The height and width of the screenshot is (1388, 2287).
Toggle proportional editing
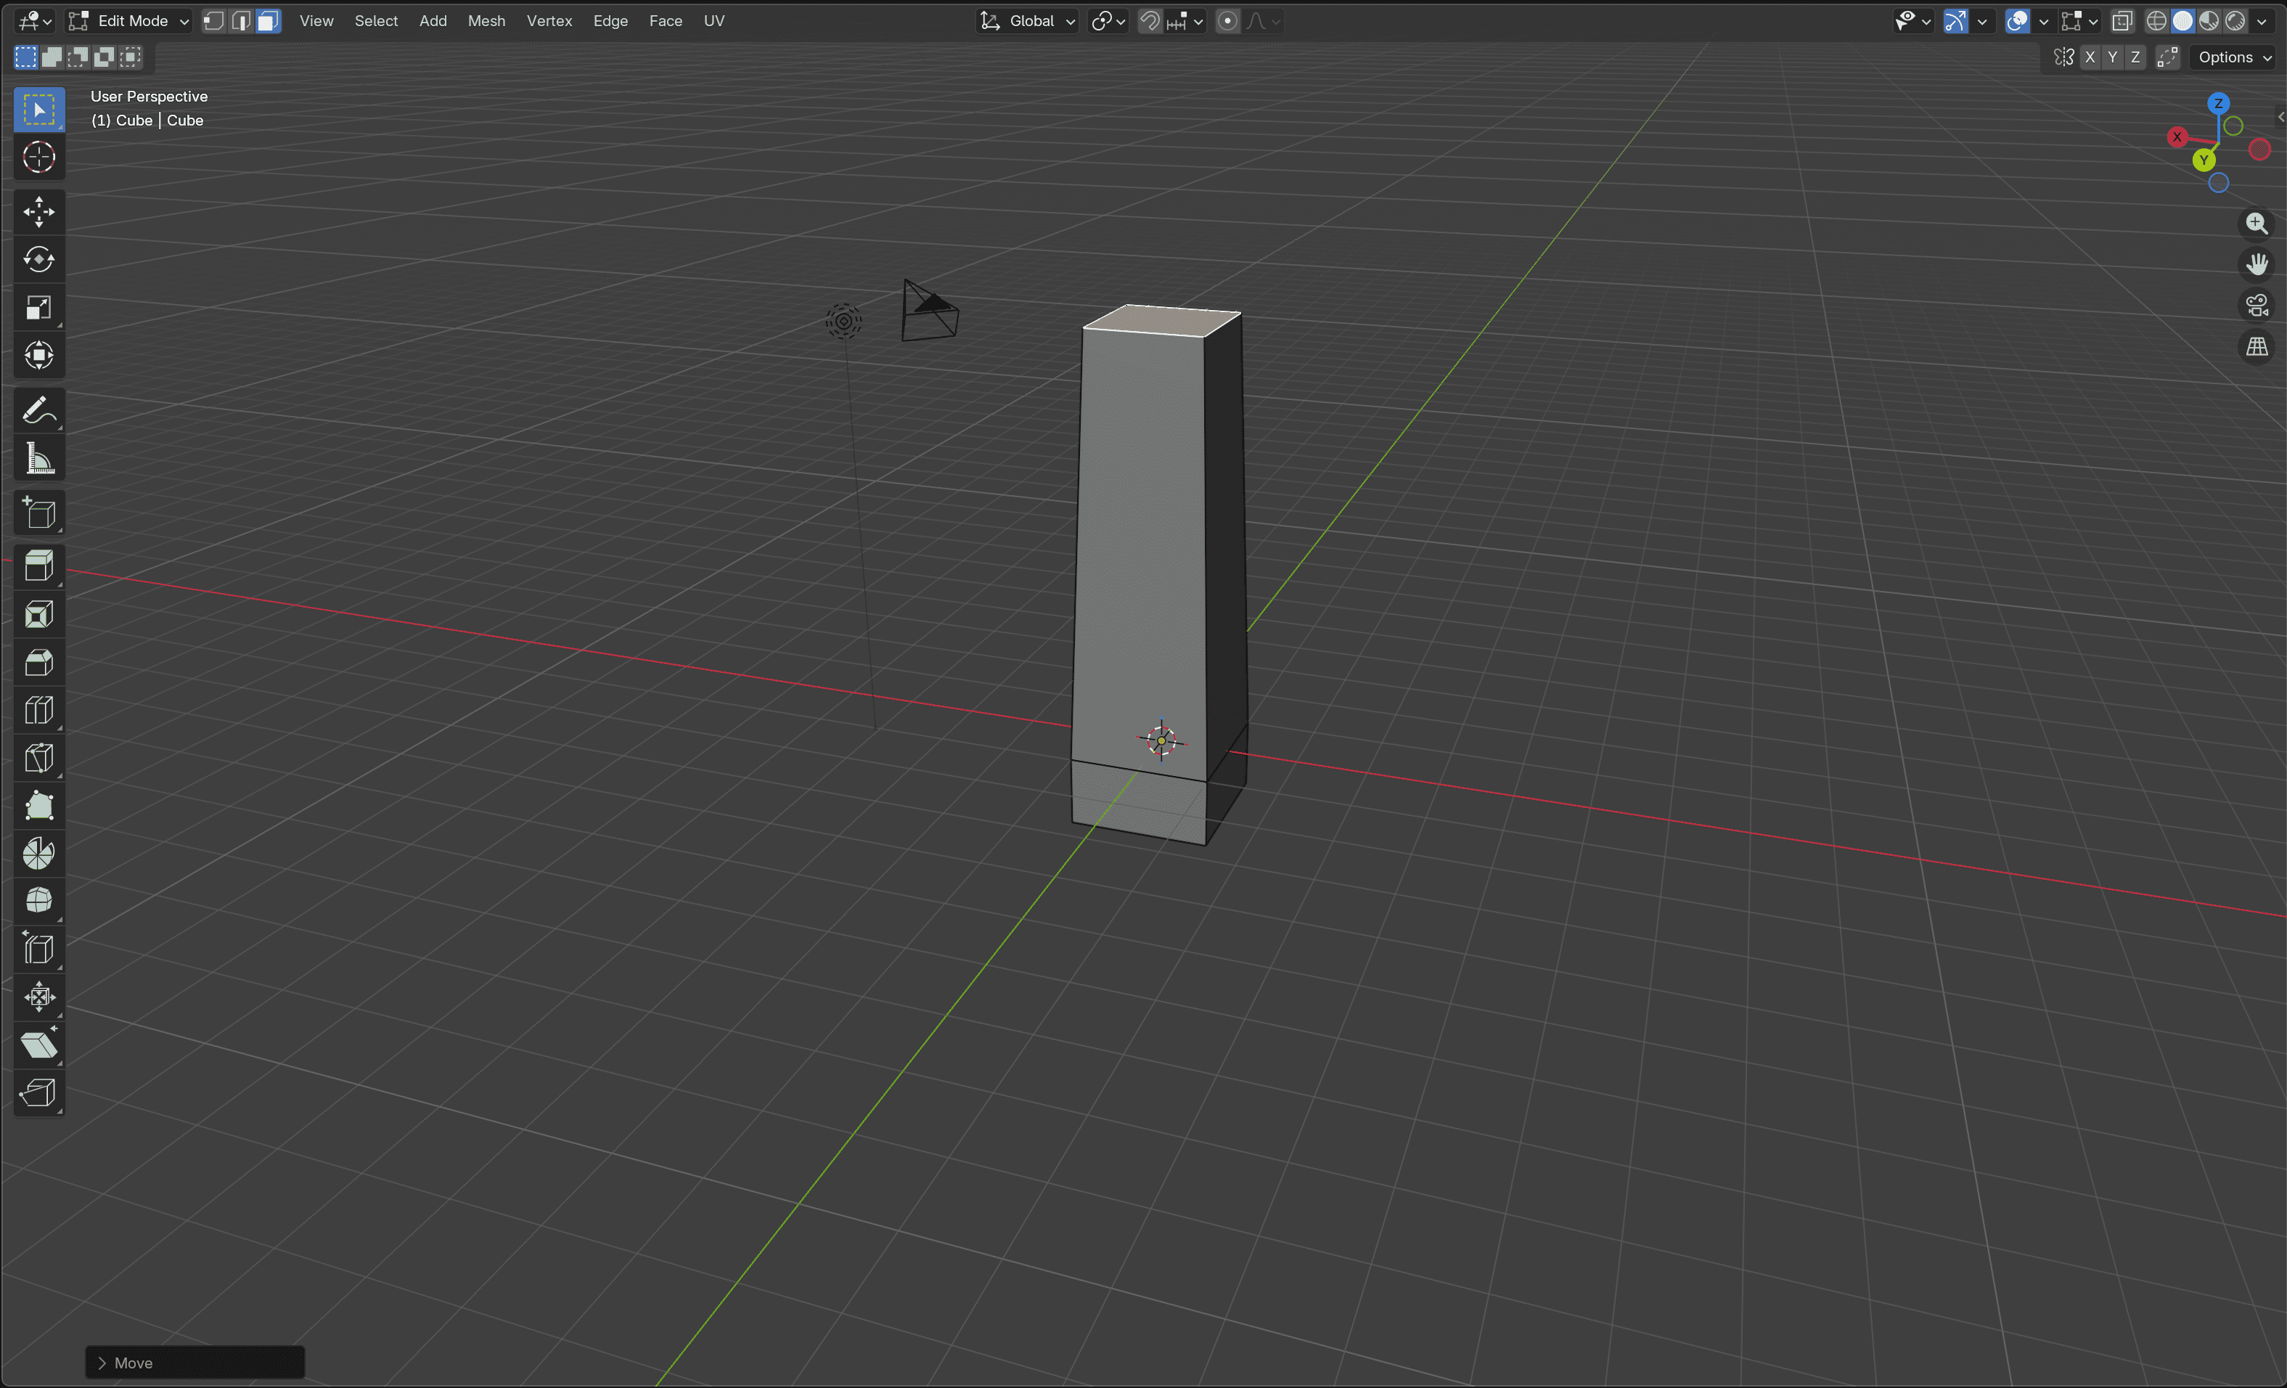tap(1227, 20)
